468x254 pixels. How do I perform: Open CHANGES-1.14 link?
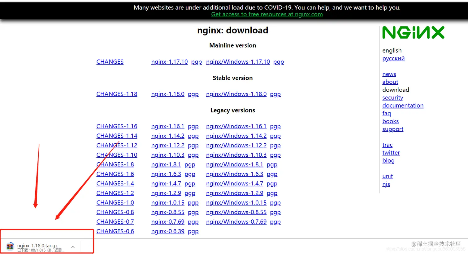117,136
